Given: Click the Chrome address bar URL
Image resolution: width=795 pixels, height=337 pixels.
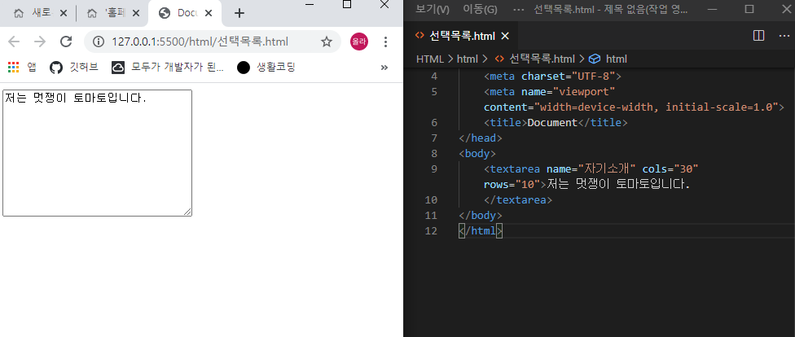Looking at the screenshot, I should tap(200, 42).
